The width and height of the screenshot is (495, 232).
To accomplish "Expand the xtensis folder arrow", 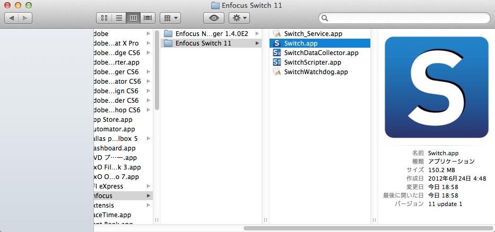I will pos(149,205).
